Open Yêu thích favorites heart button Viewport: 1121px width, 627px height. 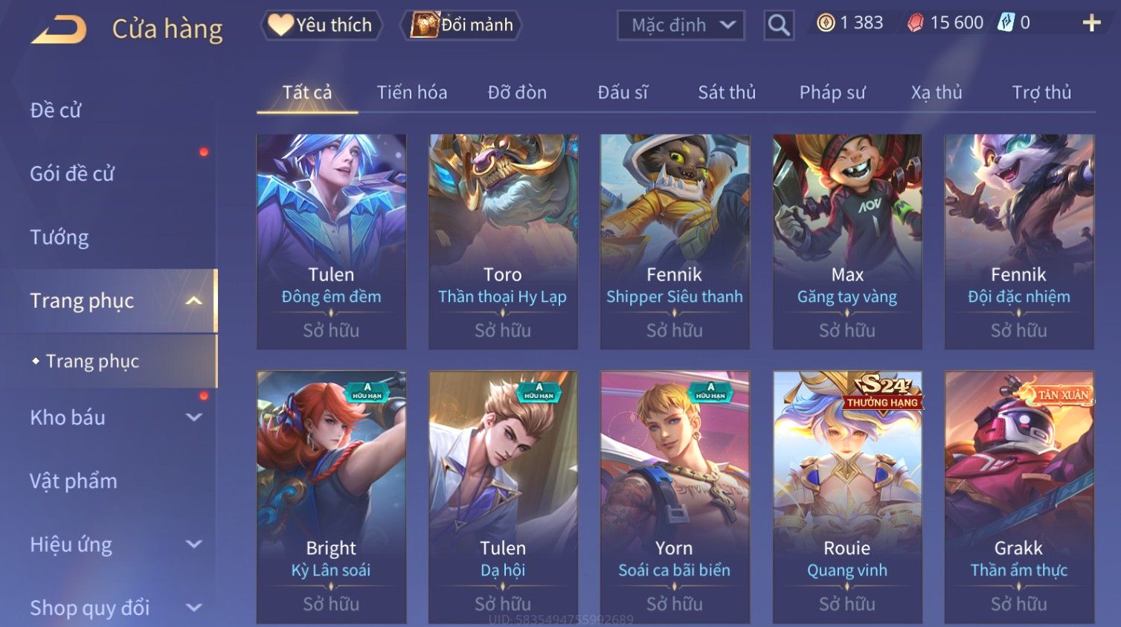click(321, 25)
